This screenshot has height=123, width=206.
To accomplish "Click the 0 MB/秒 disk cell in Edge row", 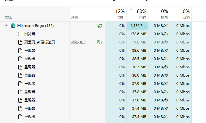I will click(159, 26).
